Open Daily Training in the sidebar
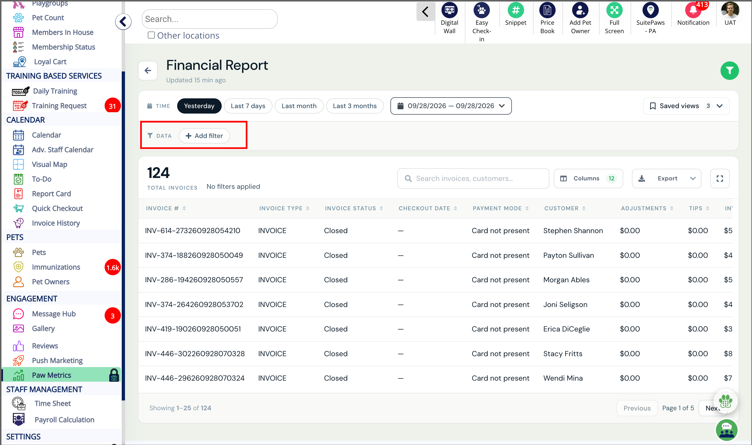Image resolution: width=752 pixels, height=445 pixels. click(x=55, y=91)
